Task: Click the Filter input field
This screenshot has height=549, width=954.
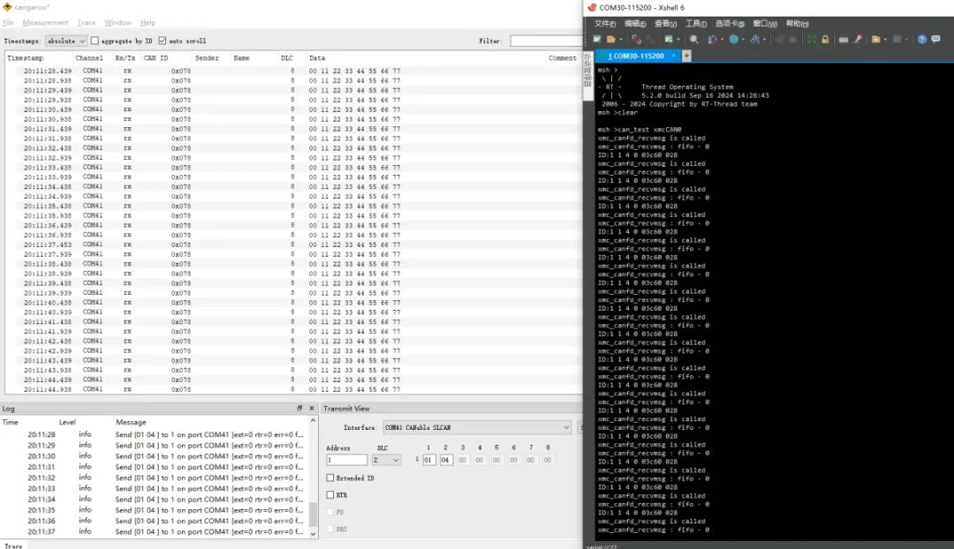Action: tap(546, 41)
